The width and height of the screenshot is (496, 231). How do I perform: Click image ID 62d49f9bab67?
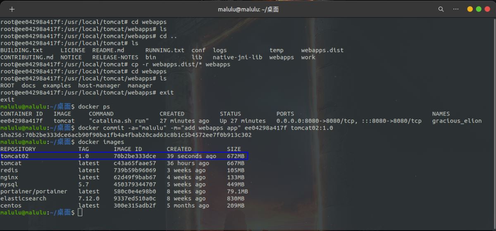pyautogui.click(x=135, y=177)
